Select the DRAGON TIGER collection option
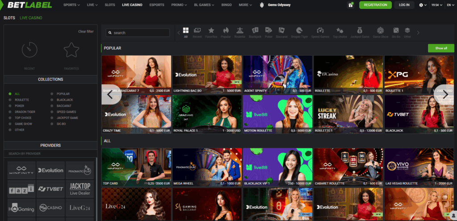The height and width of the screenshot is (221, 457). (22, 112)
